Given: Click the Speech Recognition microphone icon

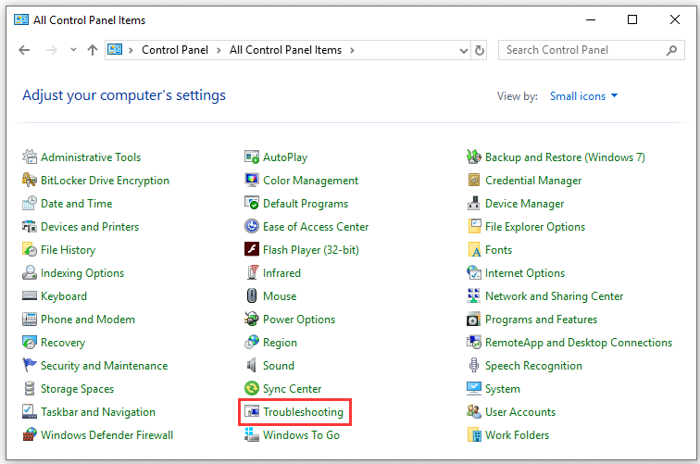Looking at the screenshot, I should tap(474, 365).
